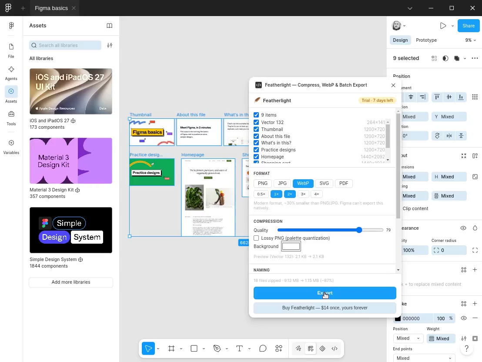Select the PDF format
This screenshot has height=362, width=482.
point(344,183)
